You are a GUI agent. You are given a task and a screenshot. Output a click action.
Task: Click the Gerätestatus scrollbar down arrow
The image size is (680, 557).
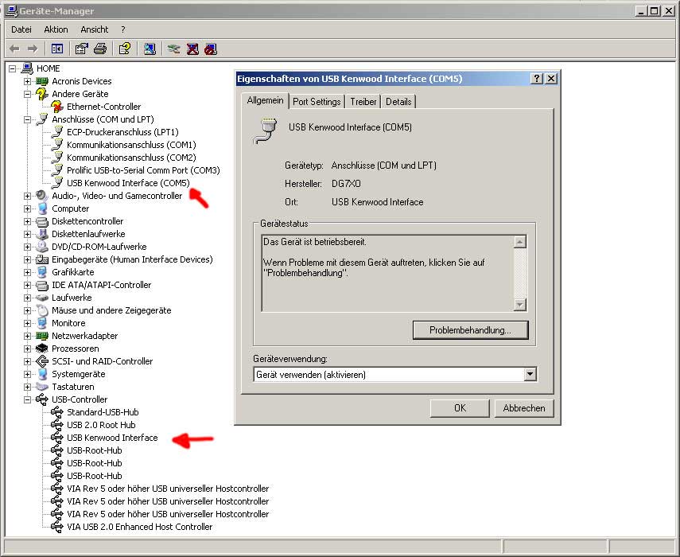point(520,305)
